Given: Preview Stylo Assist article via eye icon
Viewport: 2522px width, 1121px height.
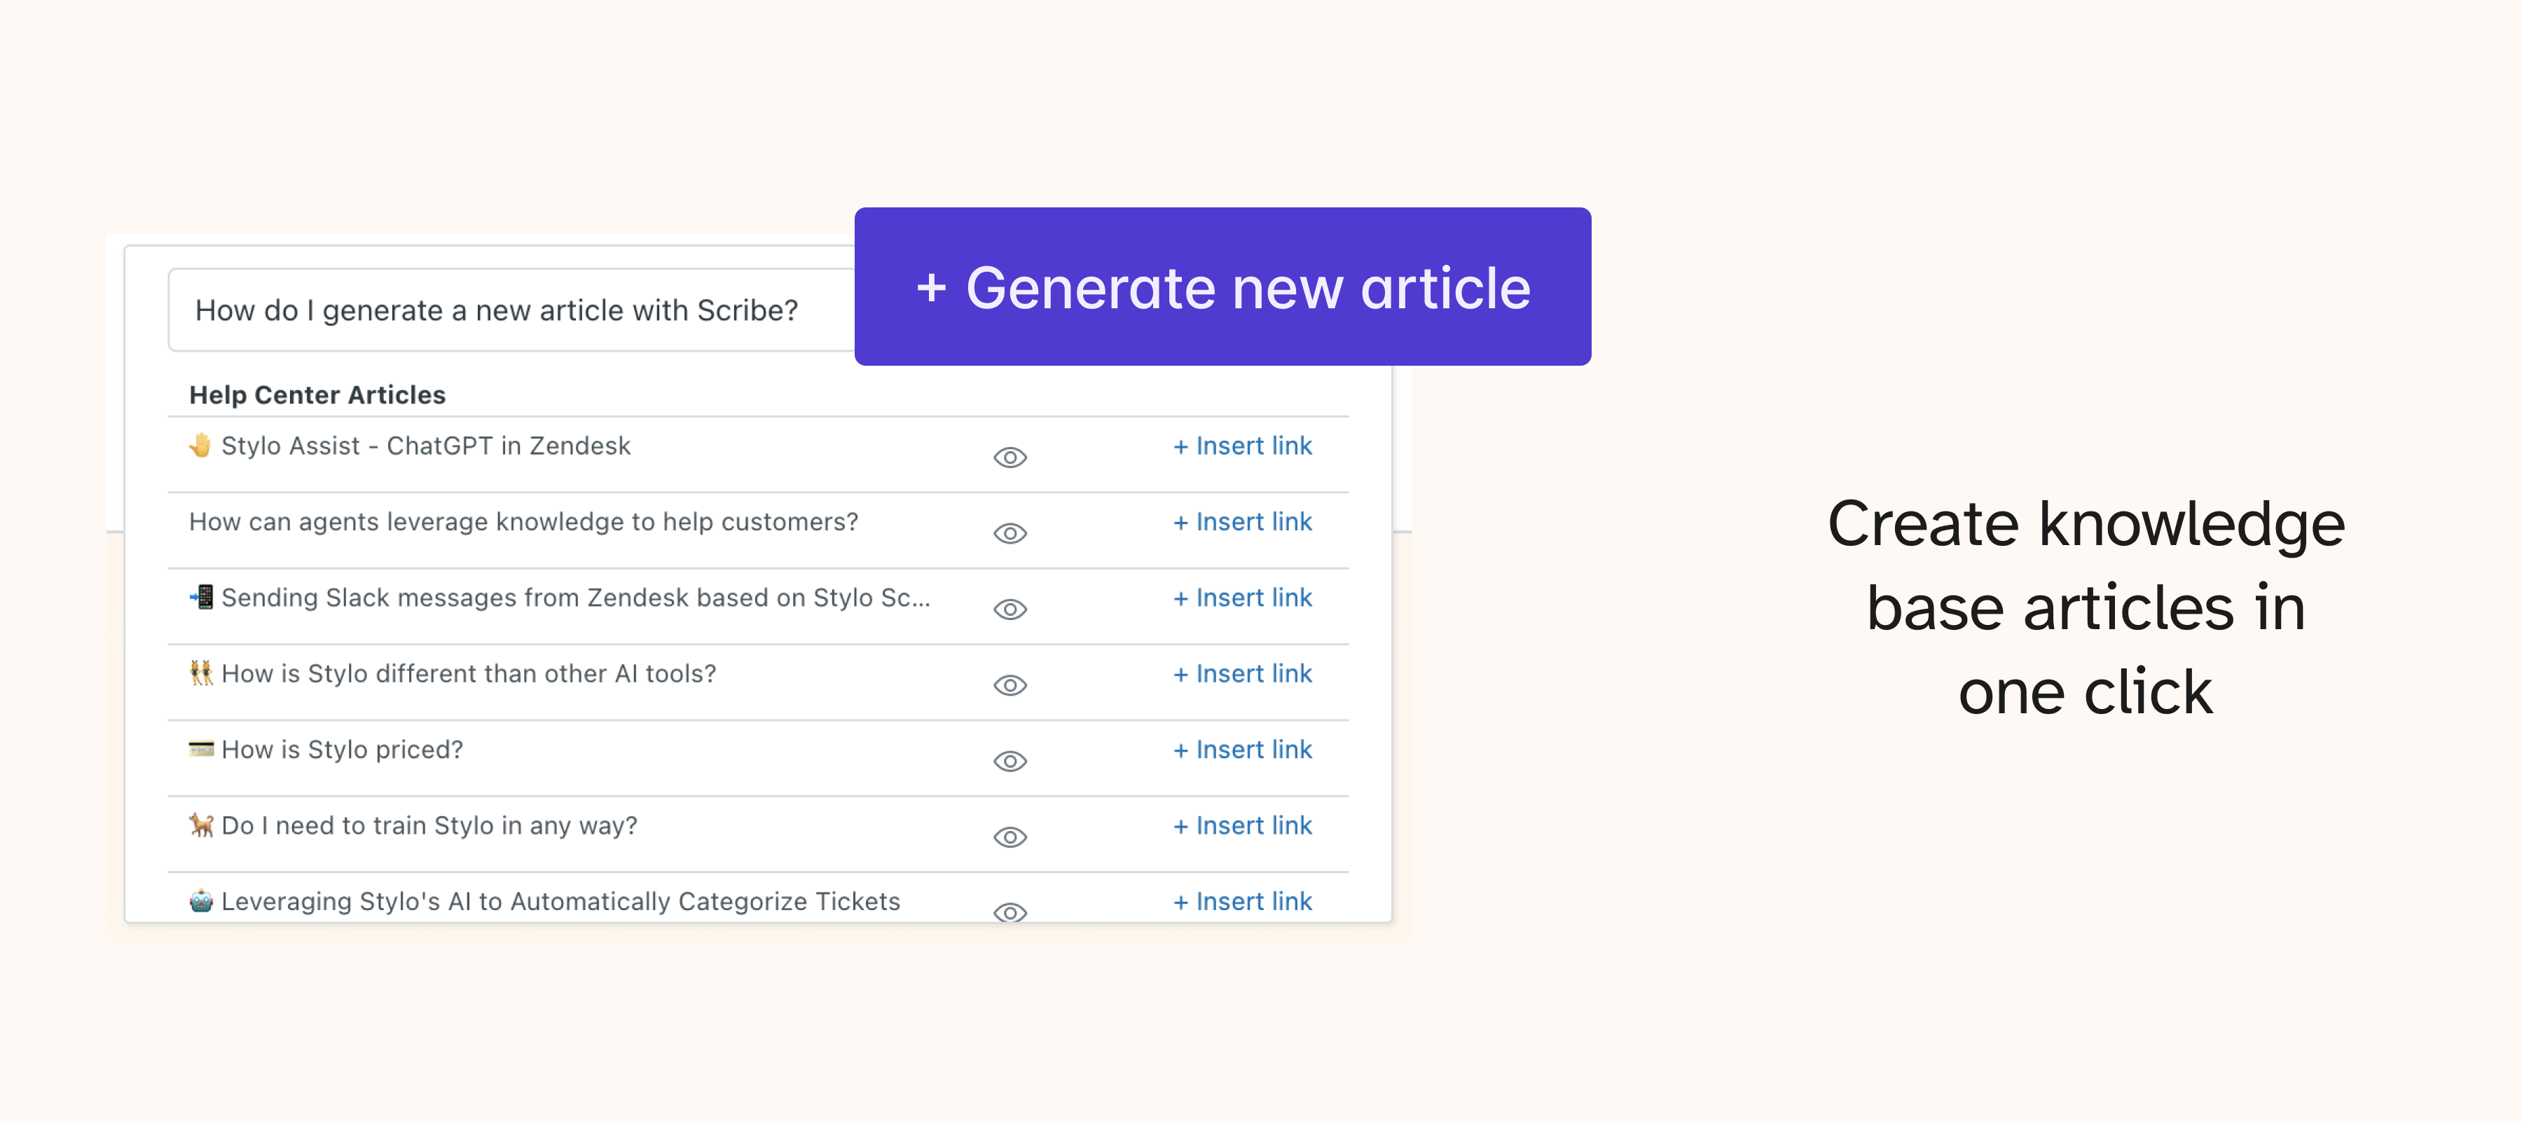Looking at the screenshot, I should [1010, 458].
